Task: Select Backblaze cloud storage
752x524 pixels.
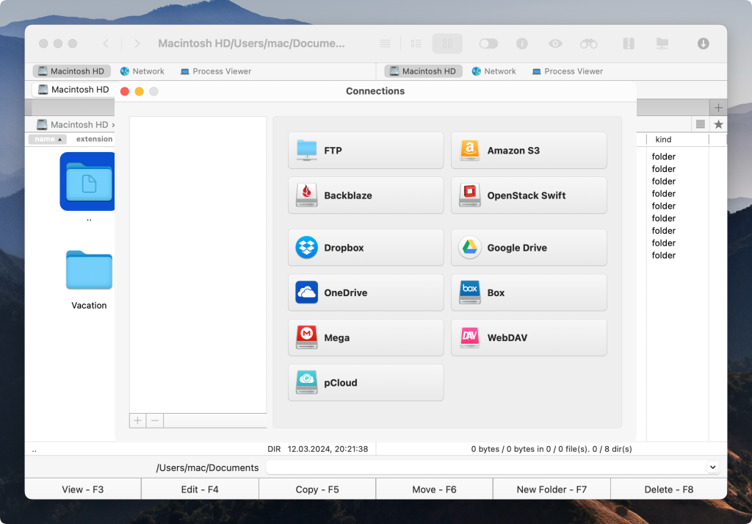Action: tap(366, 195)
